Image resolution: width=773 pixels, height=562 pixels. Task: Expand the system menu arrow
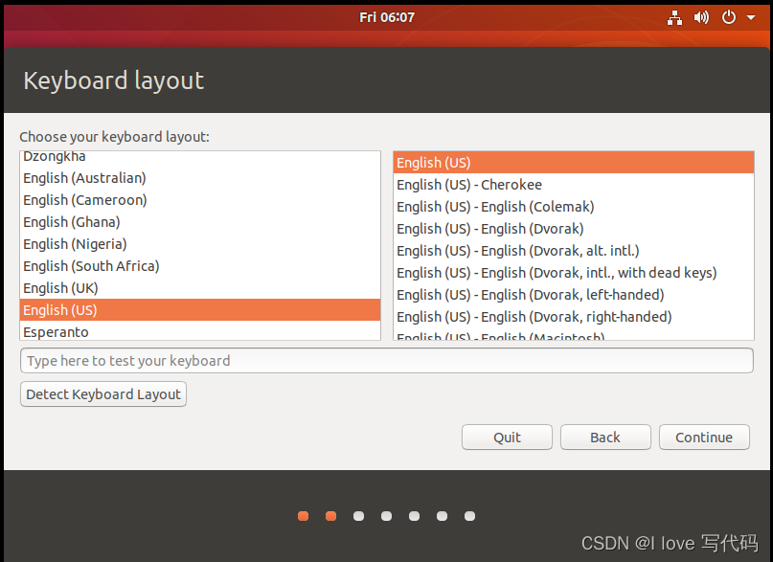751,18
